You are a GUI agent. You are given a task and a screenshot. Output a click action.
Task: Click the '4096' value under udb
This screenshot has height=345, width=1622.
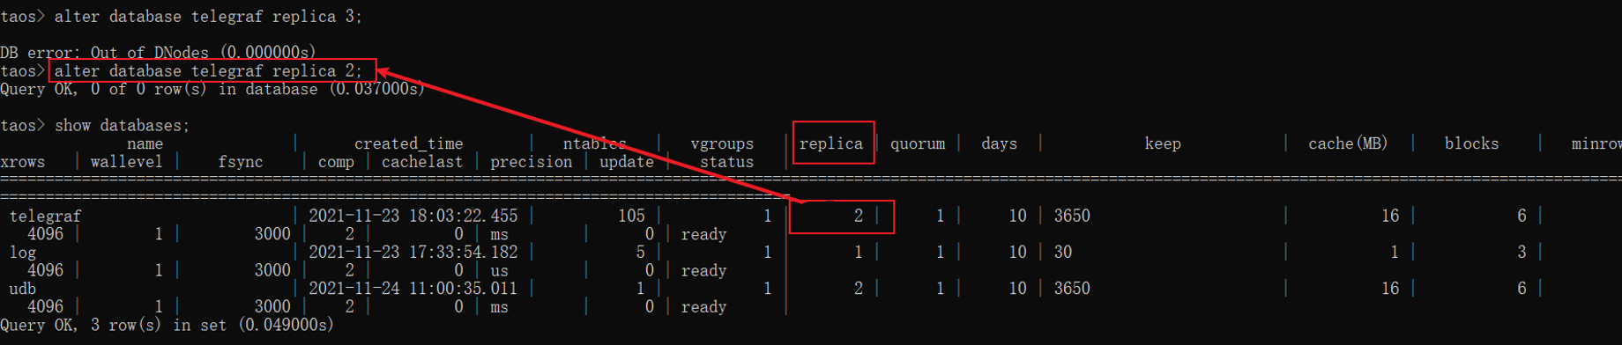click(x=45, y=306)
